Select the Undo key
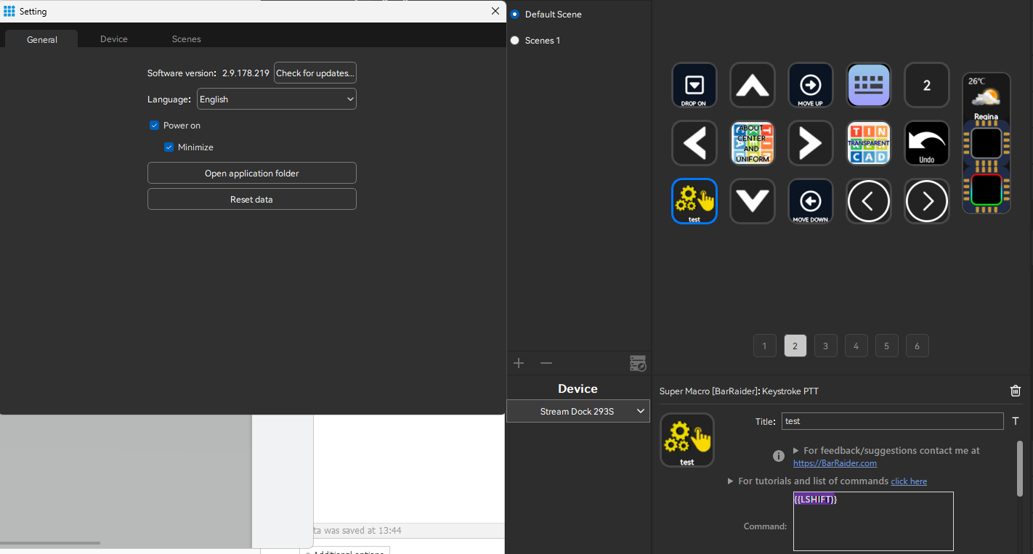The image size is (1033, 554). (927, 143)
